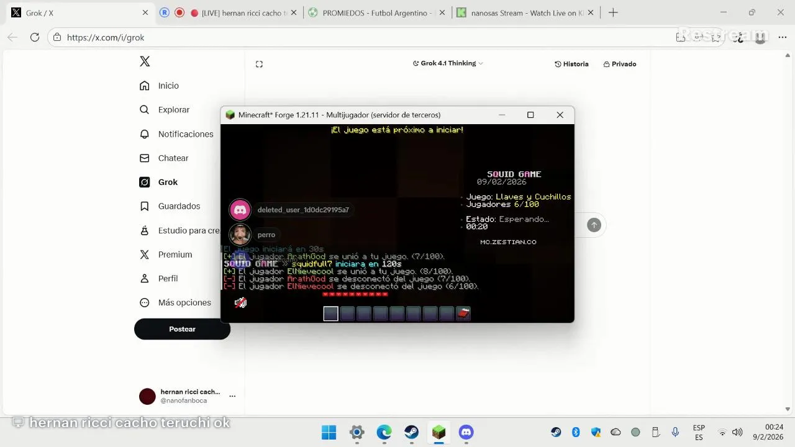
Task: Click muted speaker icon in Minecraft
Action: pos(240,302)
